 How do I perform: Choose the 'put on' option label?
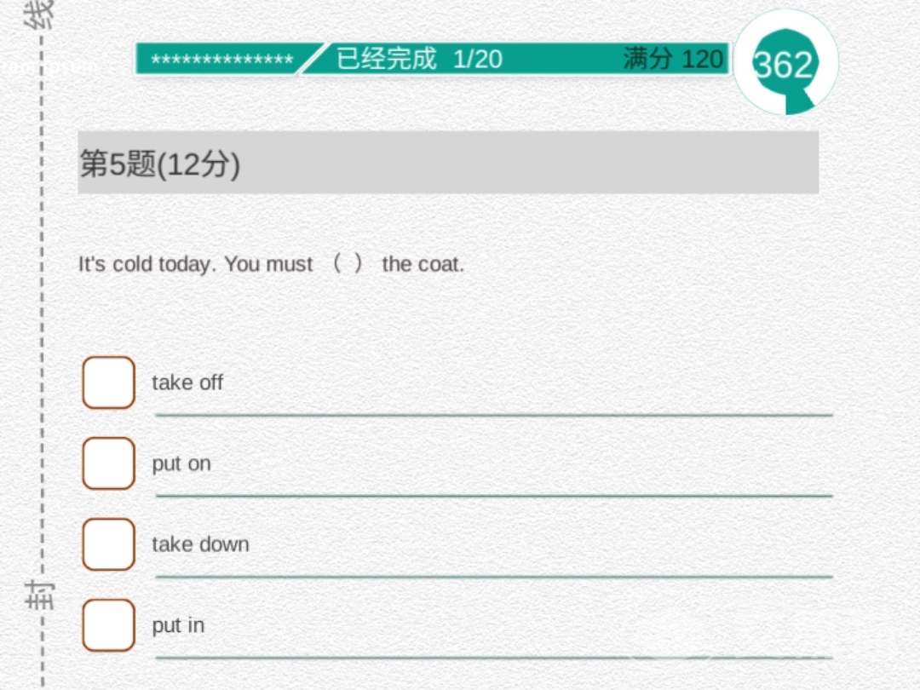point(181,463)
